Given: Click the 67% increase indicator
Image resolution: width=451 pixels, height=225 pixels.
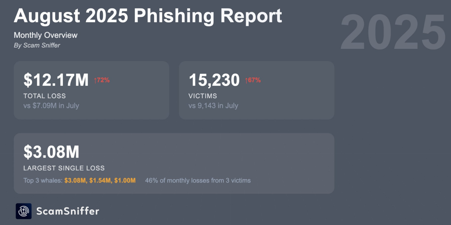Looking at the screenshot, I should pos(254,80).
